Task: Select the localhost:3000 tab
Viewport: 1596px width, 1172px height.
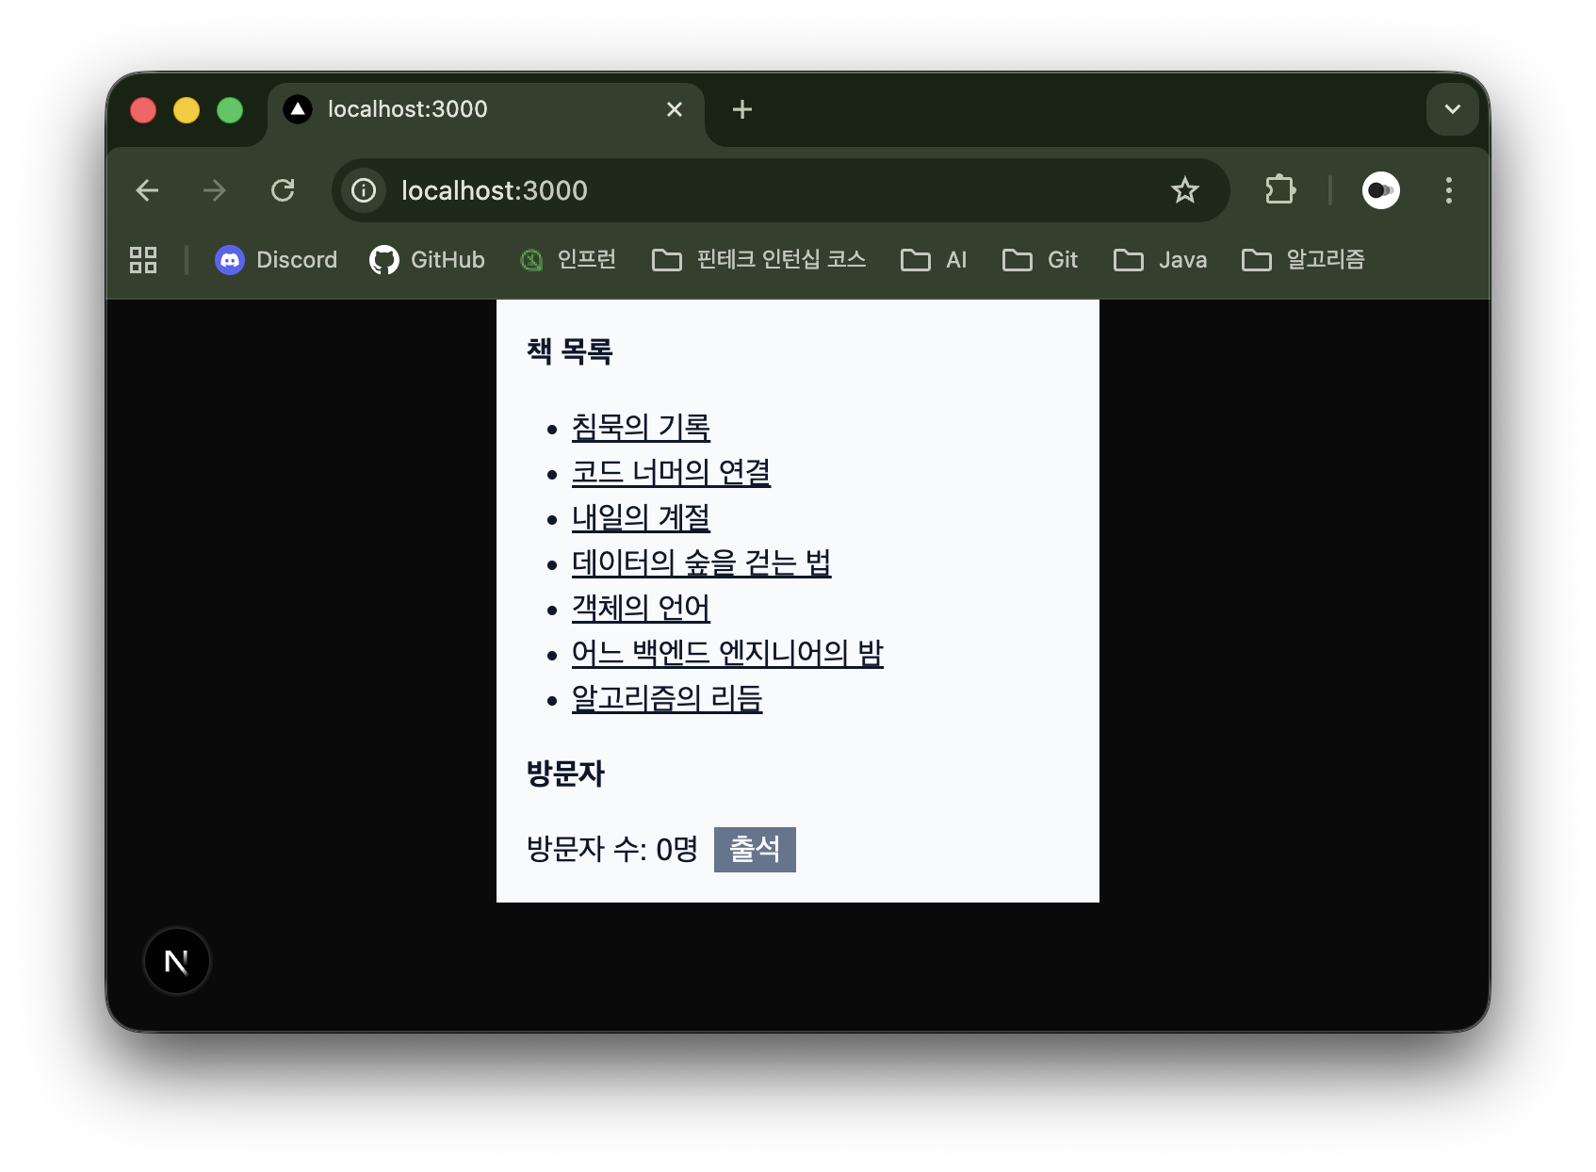Action: [x=471, y=109]
